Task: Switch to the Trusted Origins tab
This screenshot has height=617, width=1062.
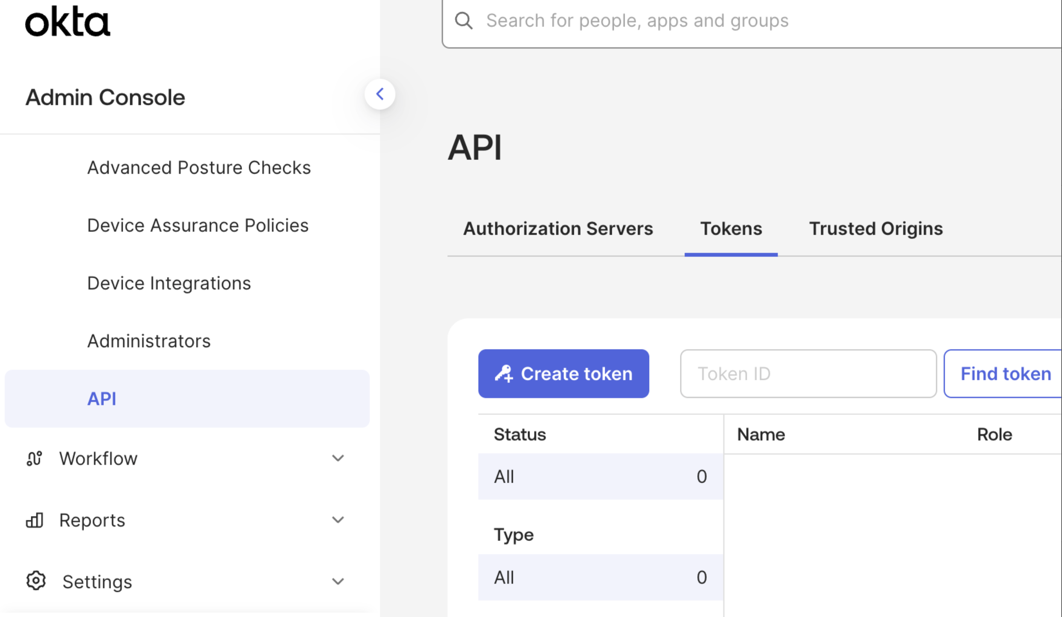Action: coord(876,229)
